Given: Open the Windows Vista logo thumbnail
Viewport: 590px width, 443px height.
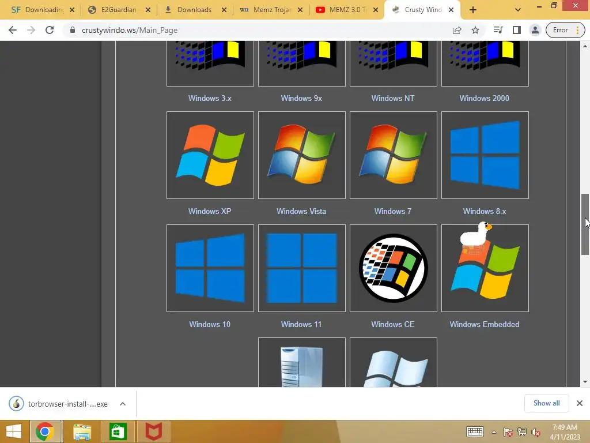Looking at the screenshot, I should (302, 155).
